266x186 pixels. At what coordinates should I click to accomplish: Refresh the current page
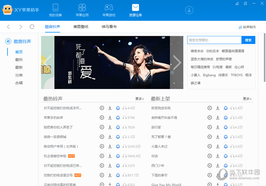(x=32, y=27)
